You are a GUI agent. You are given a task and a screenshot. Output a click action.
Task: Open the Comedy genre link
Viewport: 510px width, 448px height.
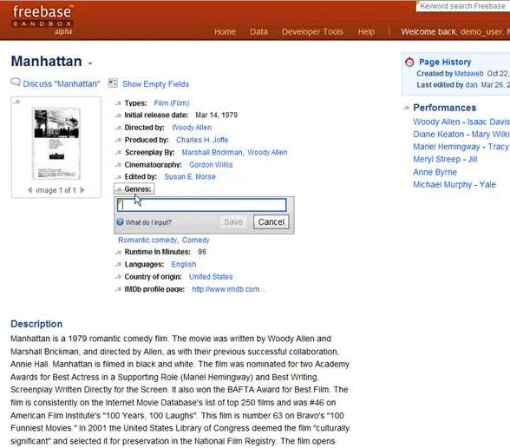(195, 240)
